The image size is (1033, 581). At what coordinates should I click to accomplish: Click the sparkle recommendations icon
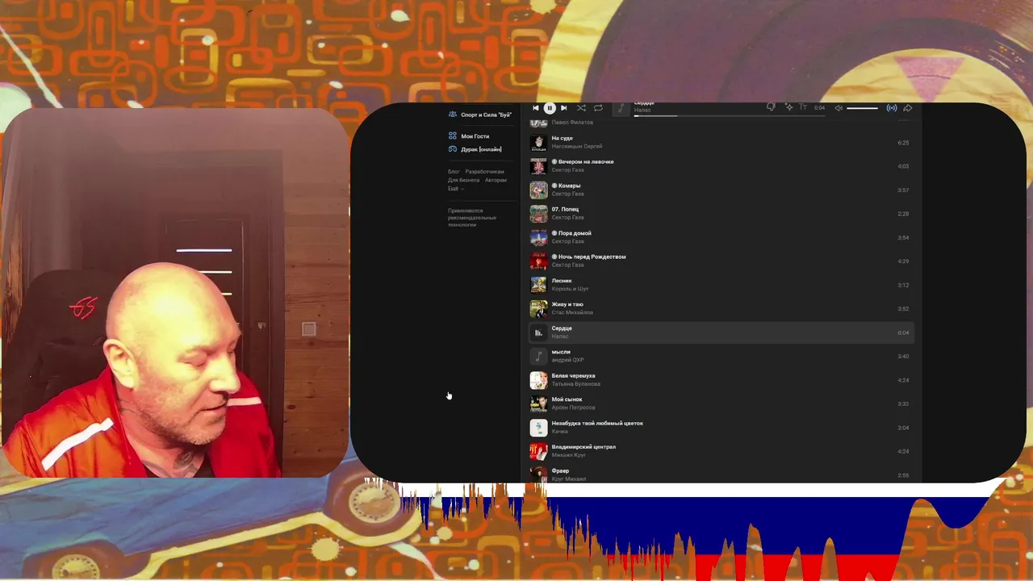pyautogui.click(x=788, y=107)
